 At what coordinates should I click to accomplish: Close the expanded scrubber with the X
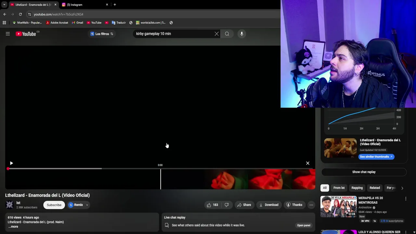pyautogui.click(x=308, y=163)
